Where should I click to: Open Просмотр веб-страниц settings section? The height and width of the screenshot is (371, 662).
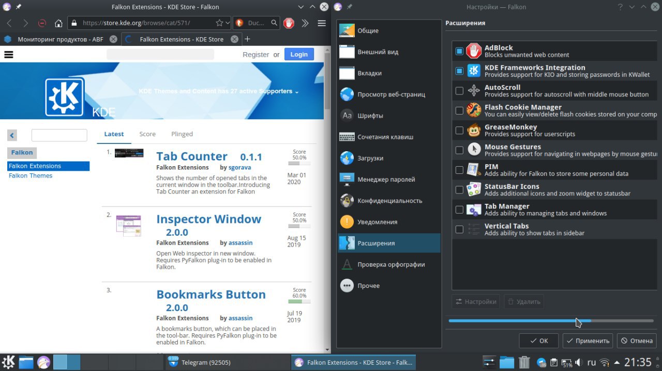click(x=389, y=94)
